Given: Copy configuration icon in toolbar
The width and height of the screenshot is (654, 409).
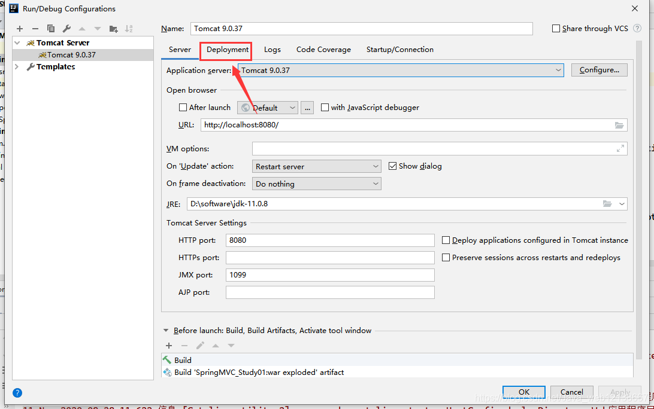Looking at the screenshot, I should (x=51, y=29).
